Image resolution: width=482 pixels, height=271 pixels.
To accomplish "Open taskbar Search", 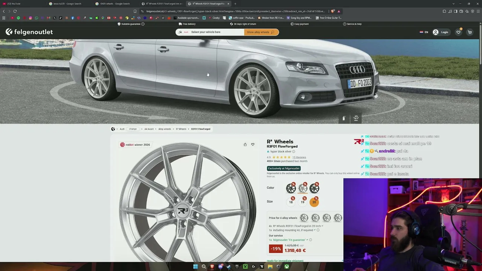I will (204, 267).
